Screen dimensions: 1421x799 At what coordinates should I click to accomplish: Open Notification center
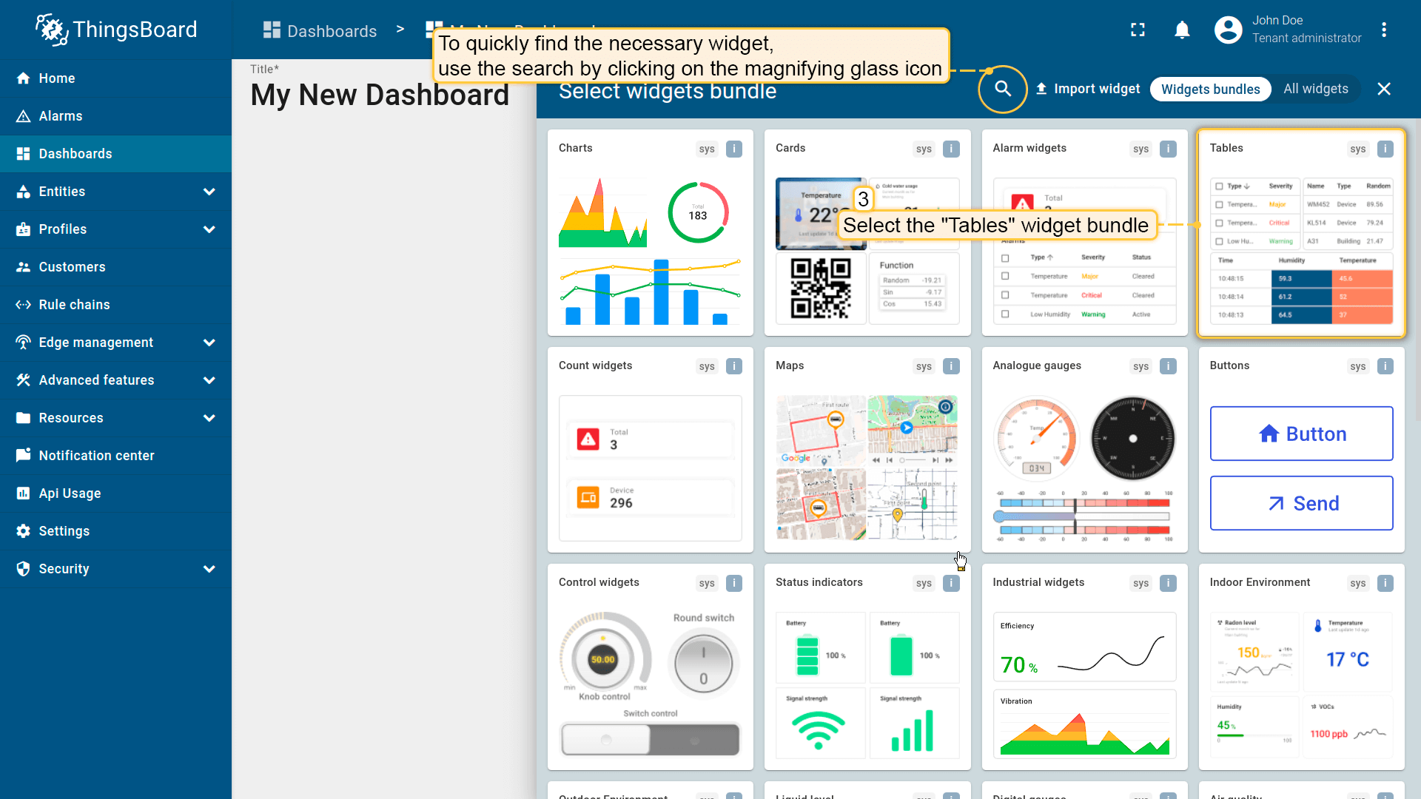[115, 456]
